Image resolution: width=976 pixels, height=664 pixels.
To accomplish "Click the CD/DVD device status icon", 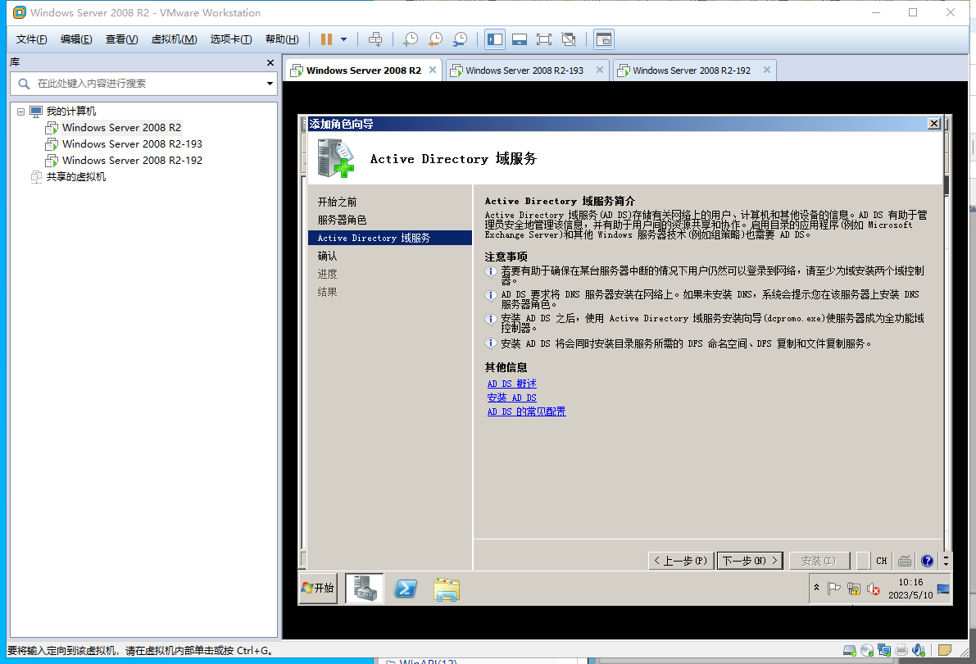I will pos(867,650).
